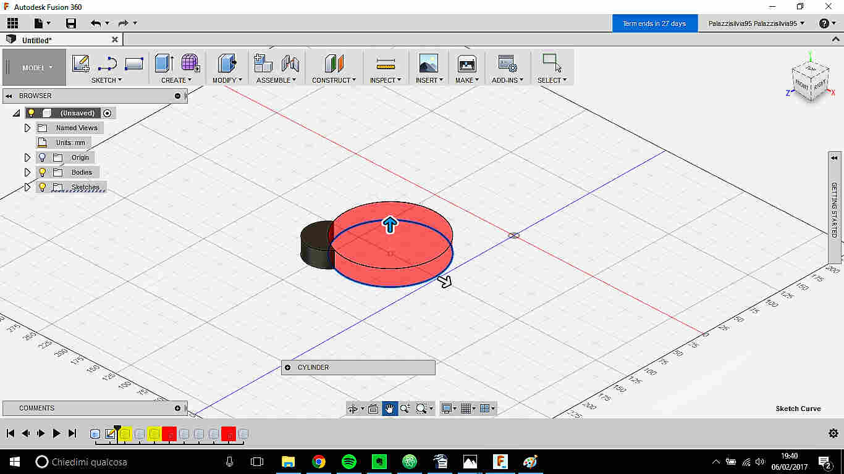Click the FRONT face of ViewCube

(802, 85)
